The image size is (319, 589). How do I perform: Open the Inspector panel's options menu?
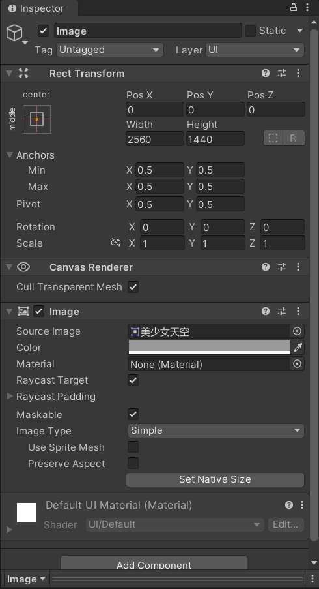(307, 7)
